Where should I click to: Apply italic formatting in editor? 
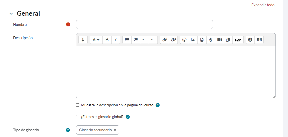115,40
